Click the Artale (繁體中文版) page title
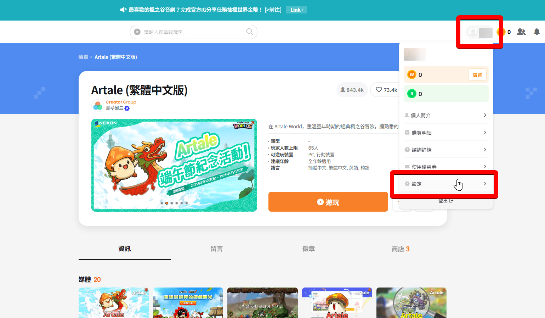The height and width of the screenshot is (318, 545). click(x=139, y=90)
